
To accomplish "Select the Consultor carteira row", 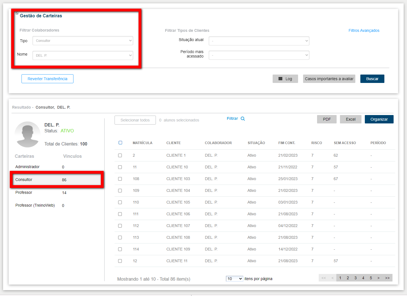I will point(56,180).
